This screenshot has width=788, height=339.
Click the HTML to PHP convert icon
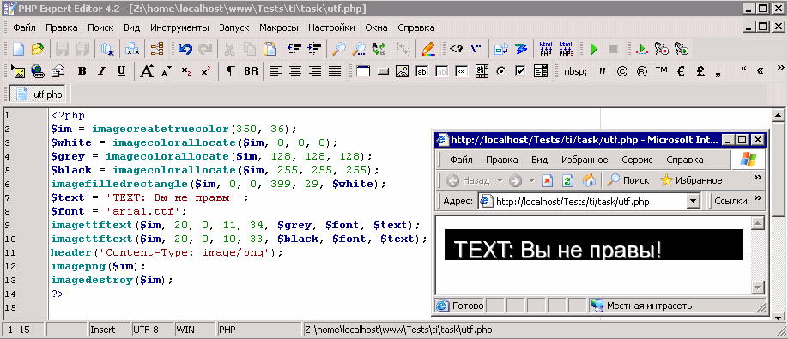(x=545, y=49)
